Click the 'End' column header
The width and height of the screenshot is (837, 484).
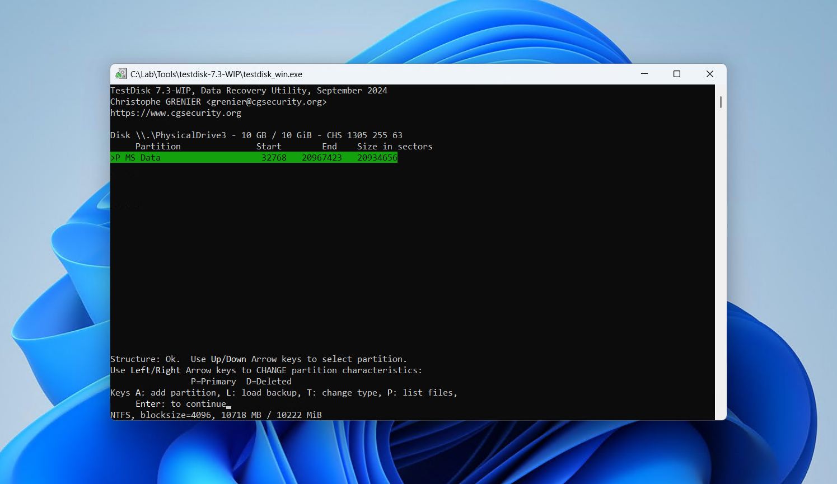pyautogui.click(x=329, y=147)
